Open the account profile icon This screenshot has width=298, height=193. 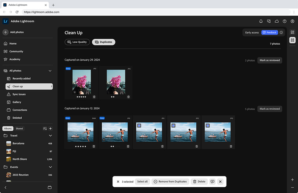pos(292,21)
